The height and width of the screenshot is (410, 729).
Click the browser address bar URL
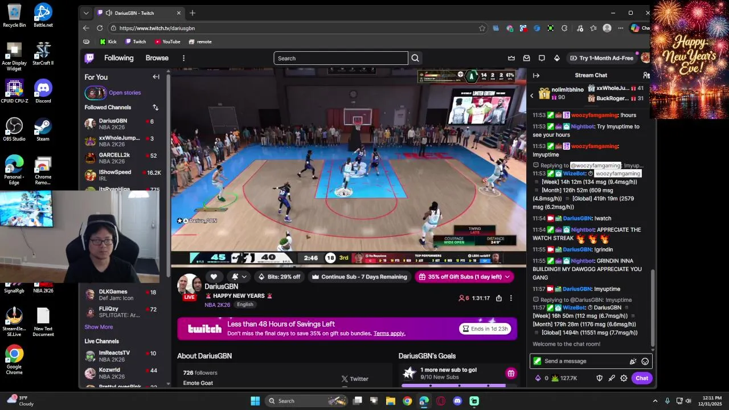[x=157, y=28]
